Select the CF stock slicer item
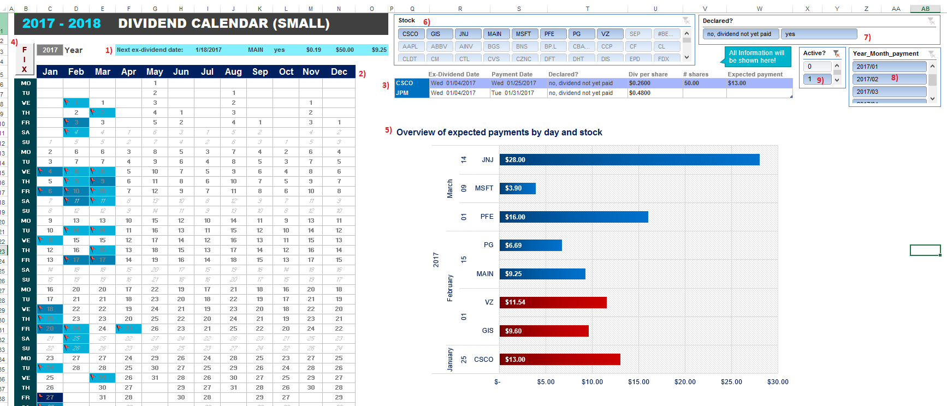Screen dimensions: 947x406 pos(638,46)
